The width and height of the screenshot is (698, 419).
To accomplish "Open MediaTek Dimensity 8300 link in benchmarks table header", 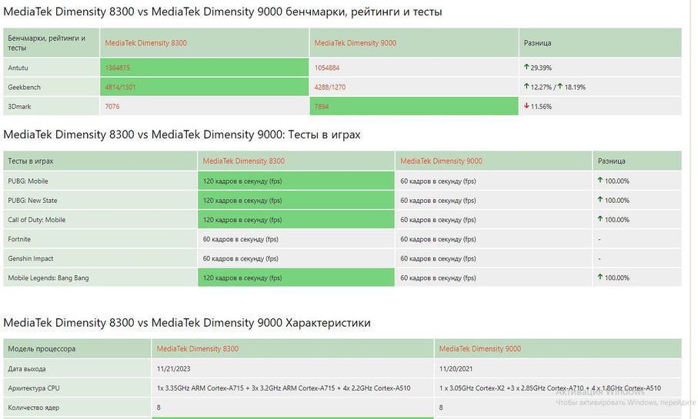I will 145,43.
